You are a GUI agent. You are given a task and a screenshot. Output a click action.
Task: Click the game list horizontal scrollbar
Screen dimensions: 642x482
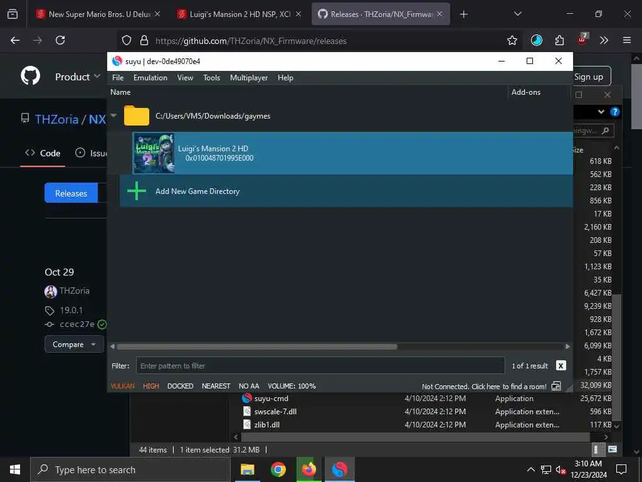256,346
